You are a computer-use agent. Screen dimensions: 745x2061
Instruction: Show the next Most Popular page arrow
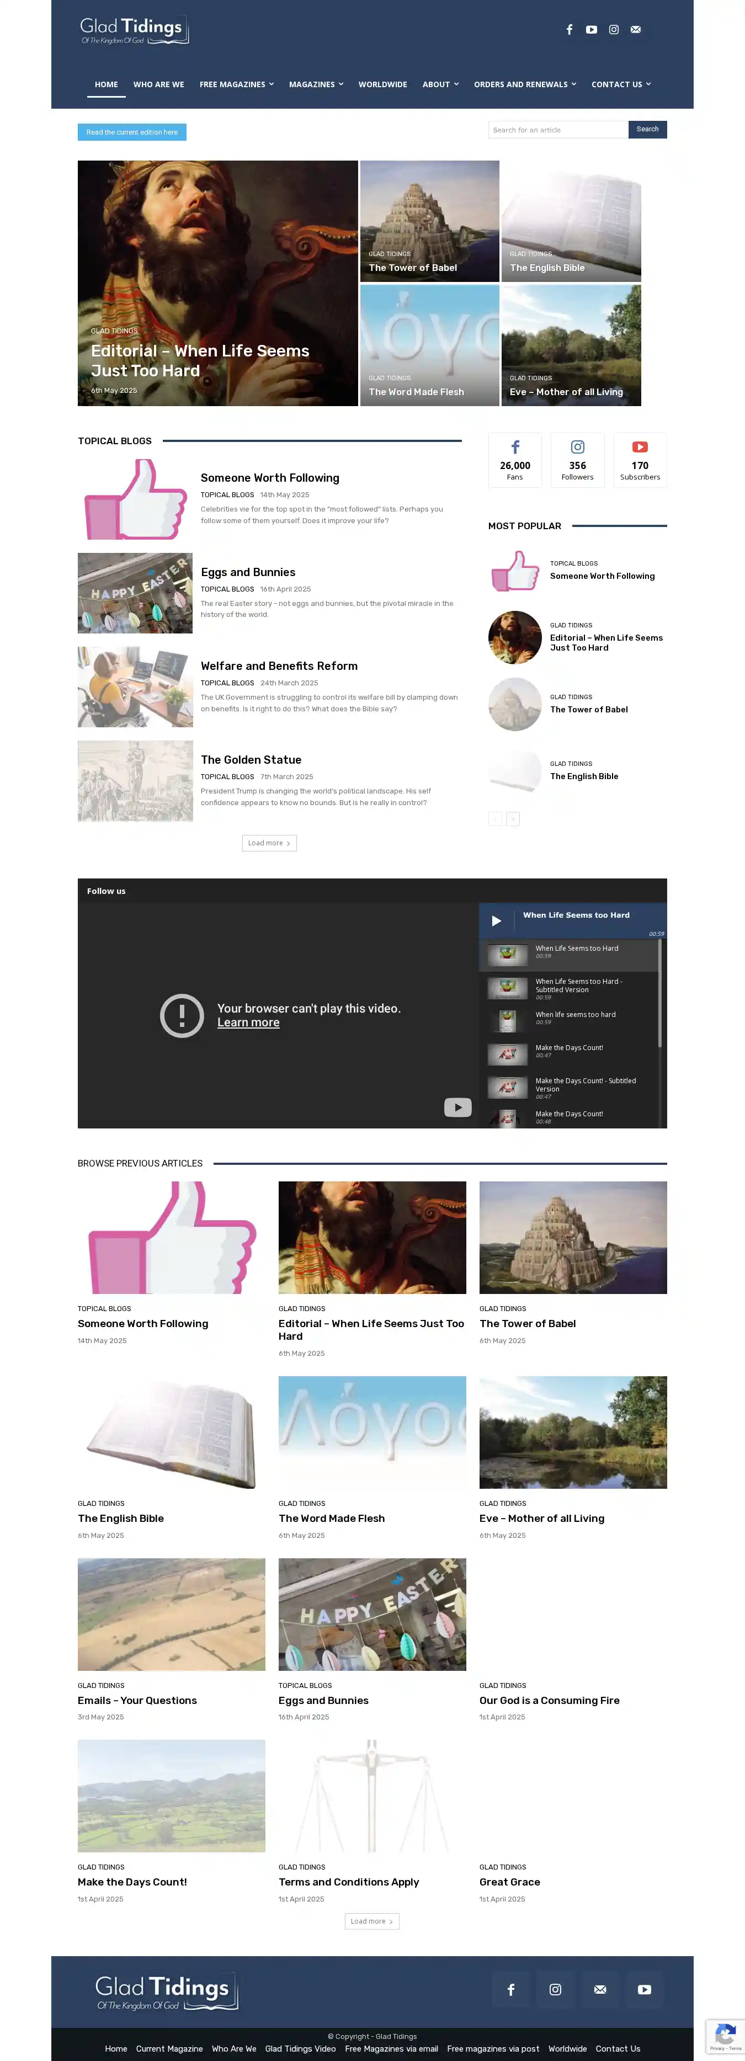pyautogui.click(x=513, y=819)
